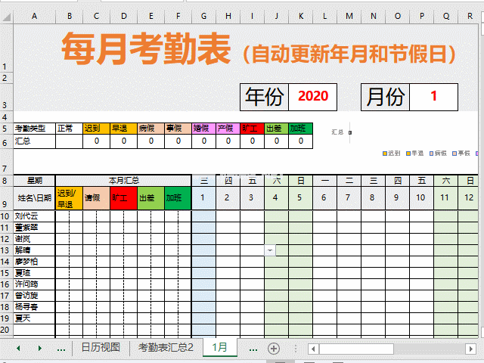Select column A header
The height and width of the screenshot is (363, 484).
[34, 17]
